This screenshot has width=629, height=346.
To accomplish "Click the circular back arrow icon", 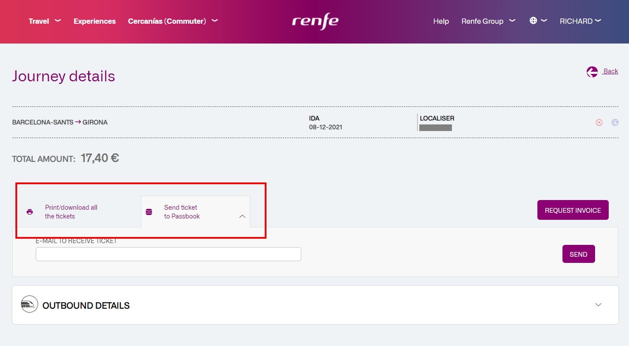I will click(592, 72).
